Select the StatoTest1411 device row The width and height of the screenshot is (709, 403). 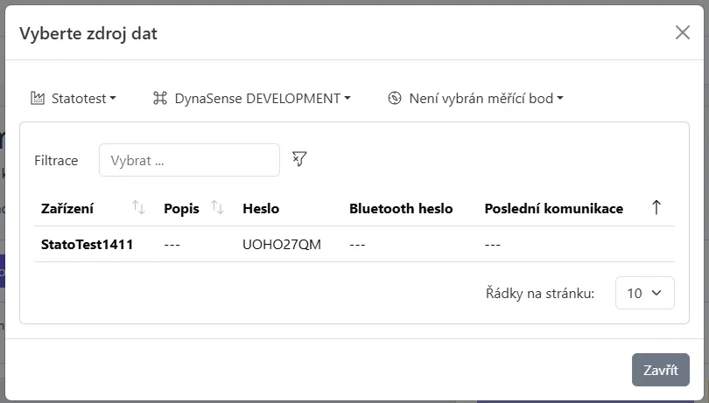(87, 245)
